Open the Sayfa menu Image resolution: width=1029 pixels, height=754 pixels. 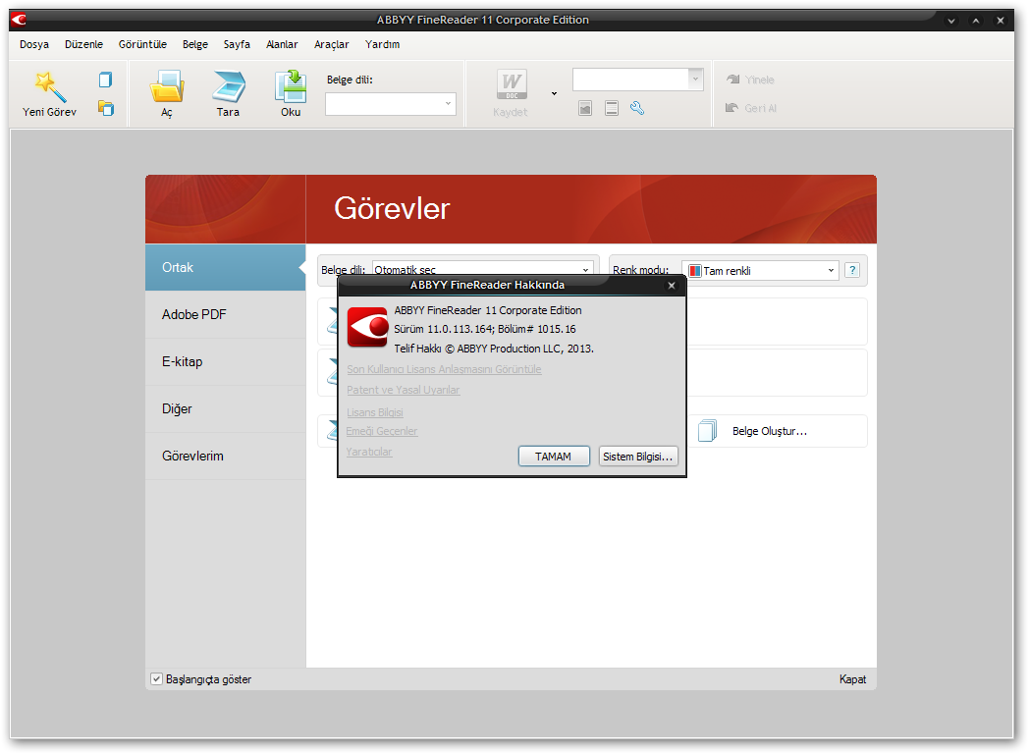237,44
